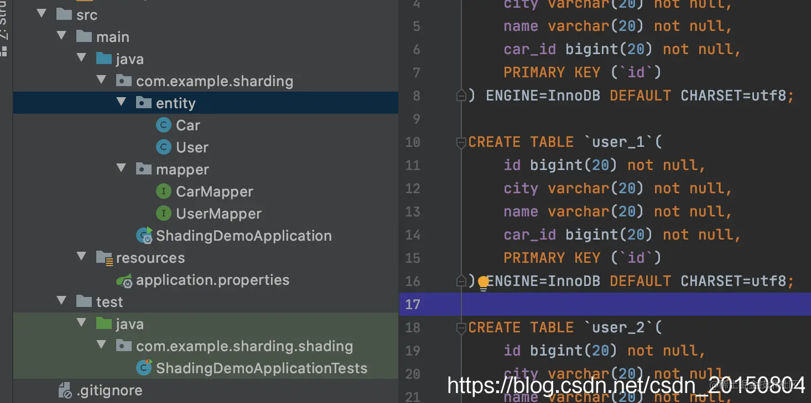Collapse the com.example.sharding package arrow
The width and height of the screenshot is (811, 403).
pyautogui.click(x=102, y=81)
